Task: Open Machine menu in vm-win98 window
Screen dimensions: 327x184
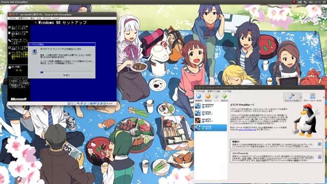Action: pos(23,18)
